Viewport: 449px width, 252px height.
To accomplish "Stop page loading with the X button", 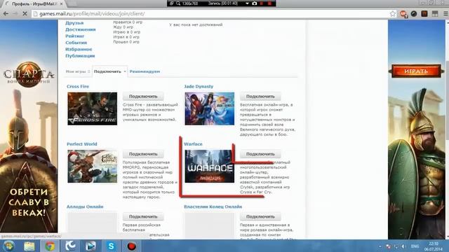I will tap(25, 14).
